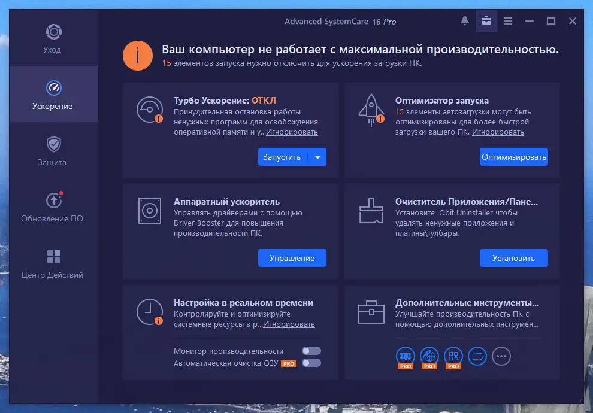Click Установить for IObit Uninstaller
This screenshot has height=413, width=593.
(513, 258)
